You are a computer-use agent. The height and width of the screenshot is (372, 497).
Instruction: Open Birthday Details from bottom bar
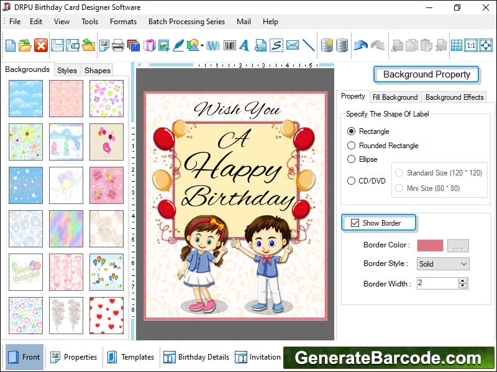click(196, 357)
